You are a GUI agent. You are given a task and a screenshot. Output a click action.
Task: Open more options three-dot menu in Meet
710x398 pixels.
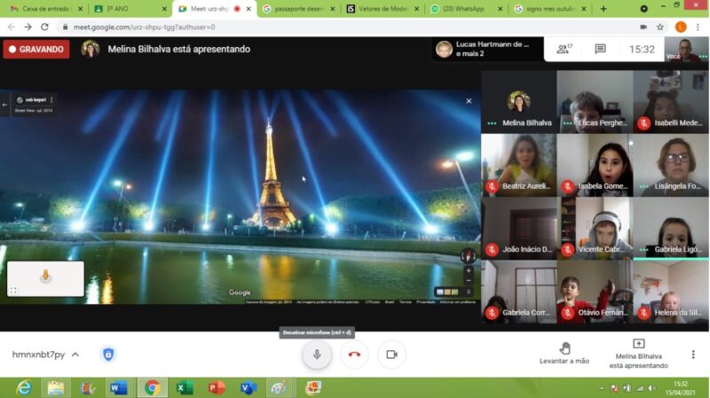693,355
